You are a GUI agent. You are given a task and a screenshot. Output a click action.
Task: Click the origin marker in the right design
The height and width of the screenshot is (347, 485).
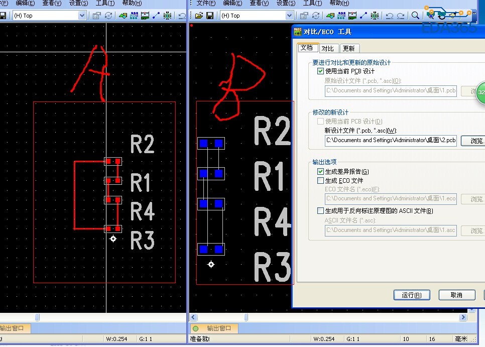(x=211, y=265)
